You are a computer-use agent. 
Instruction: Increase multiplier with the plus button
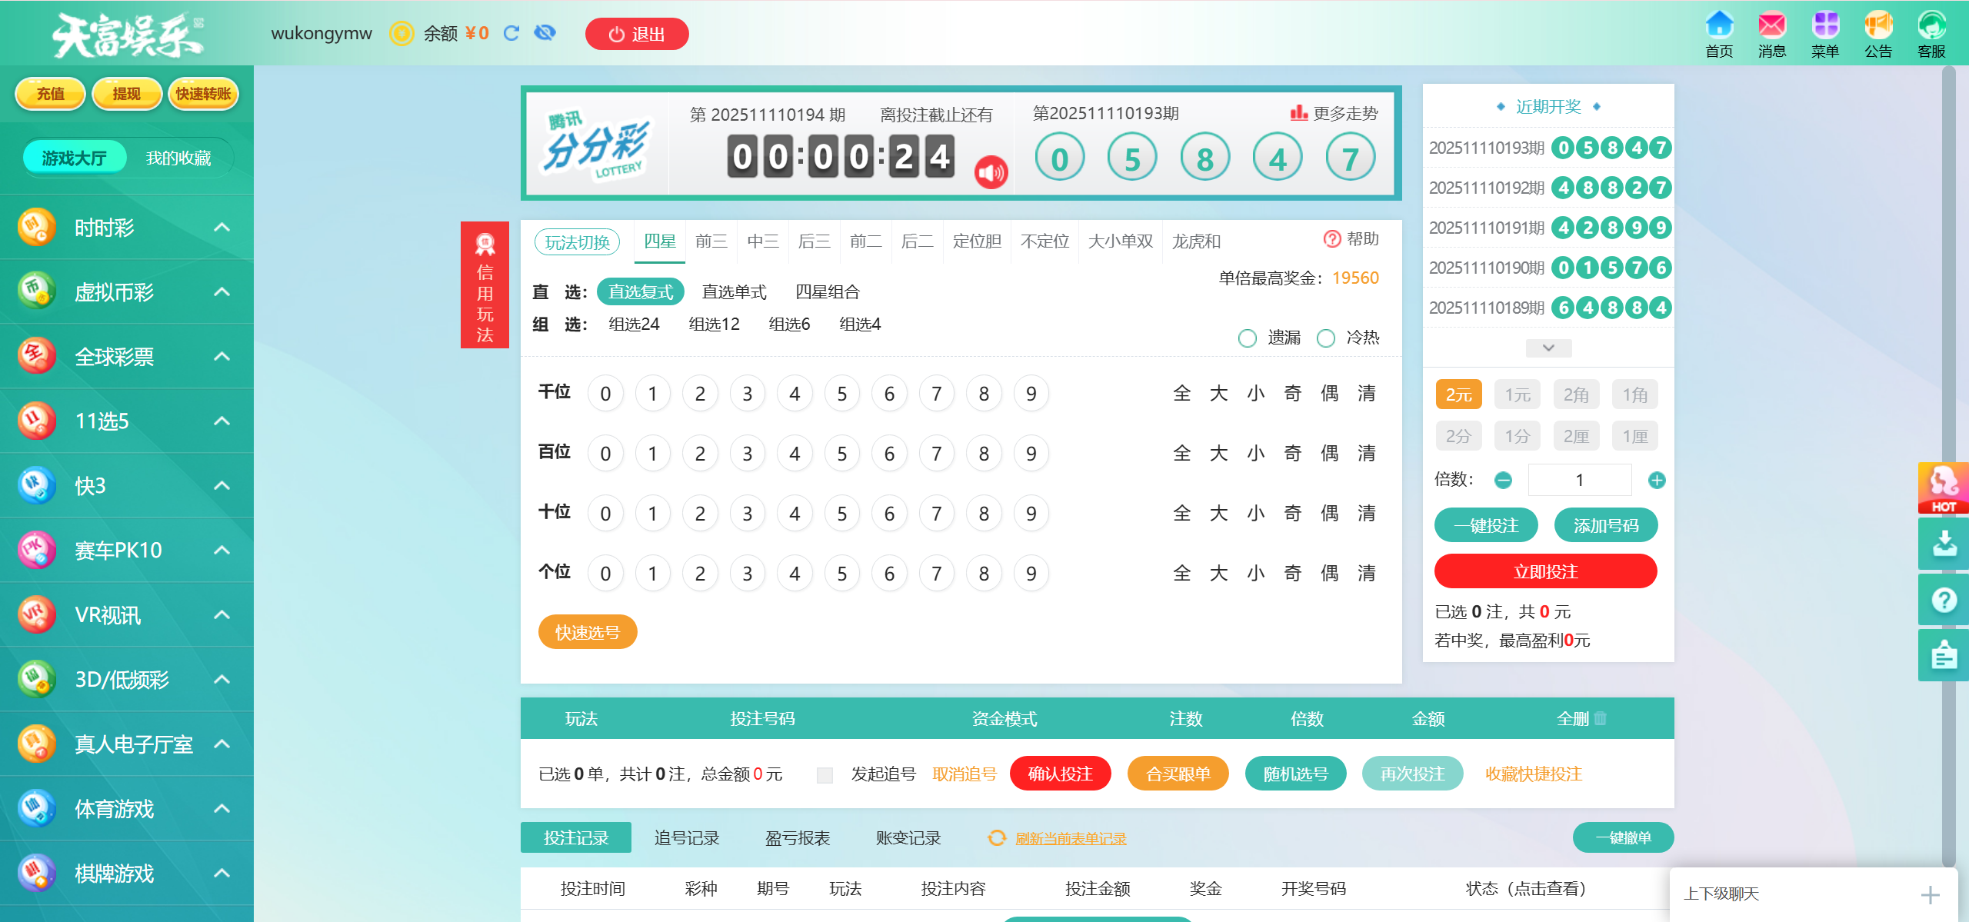pos(1657,481)
